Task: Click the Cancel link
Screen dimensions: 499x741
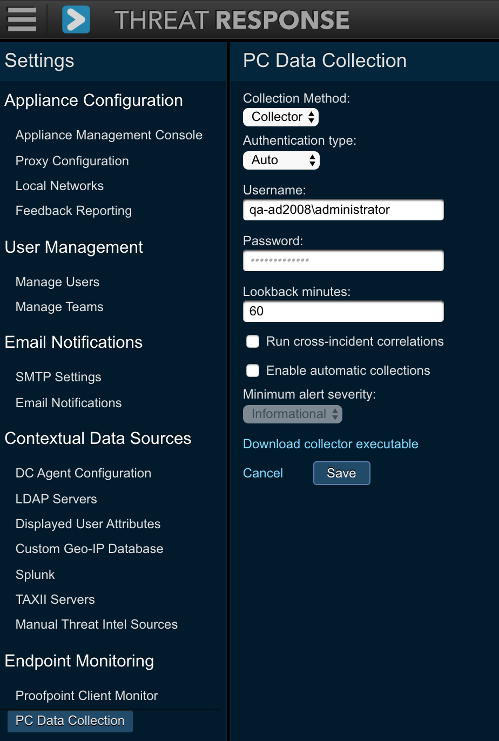Action: pos(263,473)
